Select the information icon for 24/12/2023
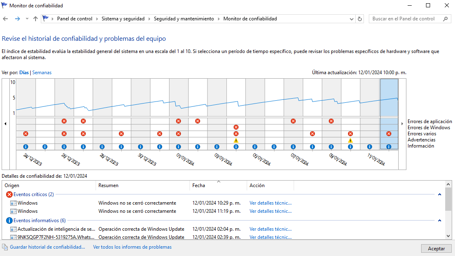This screenshot has height=256, width=455. (x=26, y=147)
